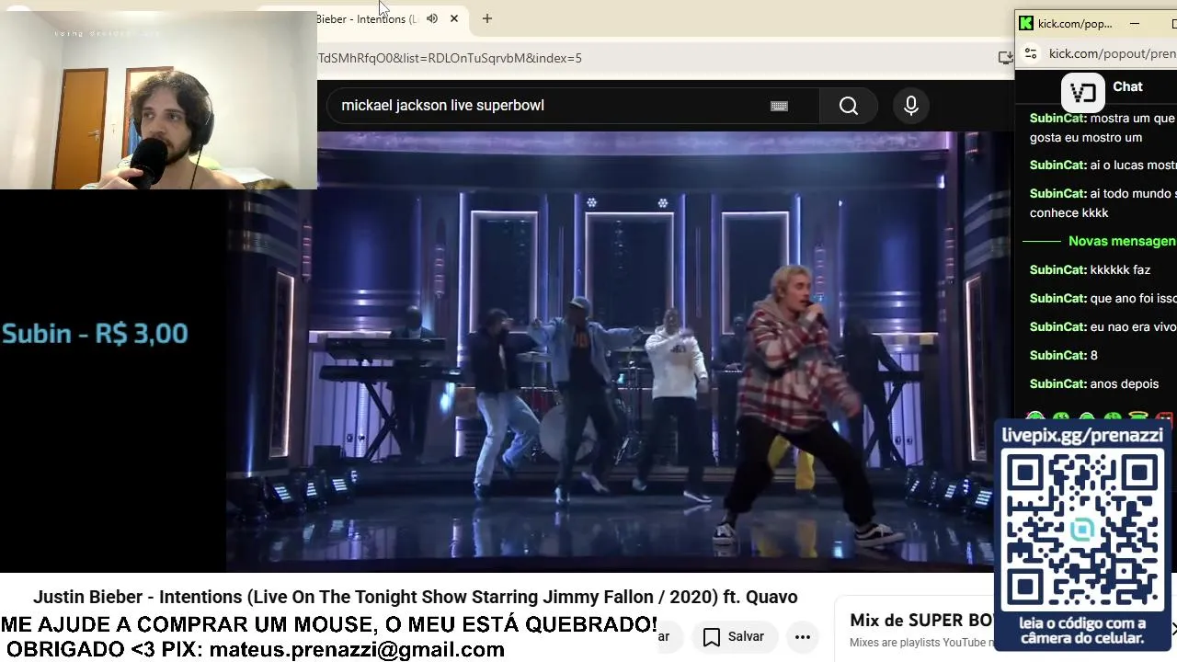Start voice search with the microphone icon

[x=911, y=106]
